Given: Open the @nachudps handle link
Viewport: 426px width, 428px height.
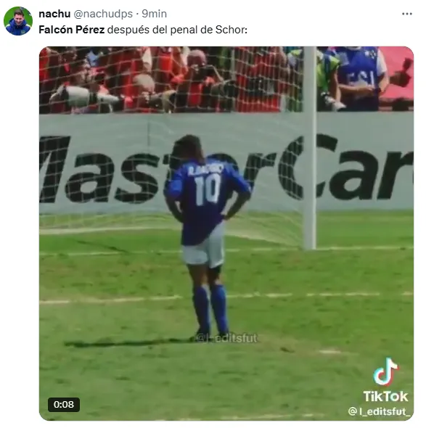Looking at the screenshot, I should point(103,14).
